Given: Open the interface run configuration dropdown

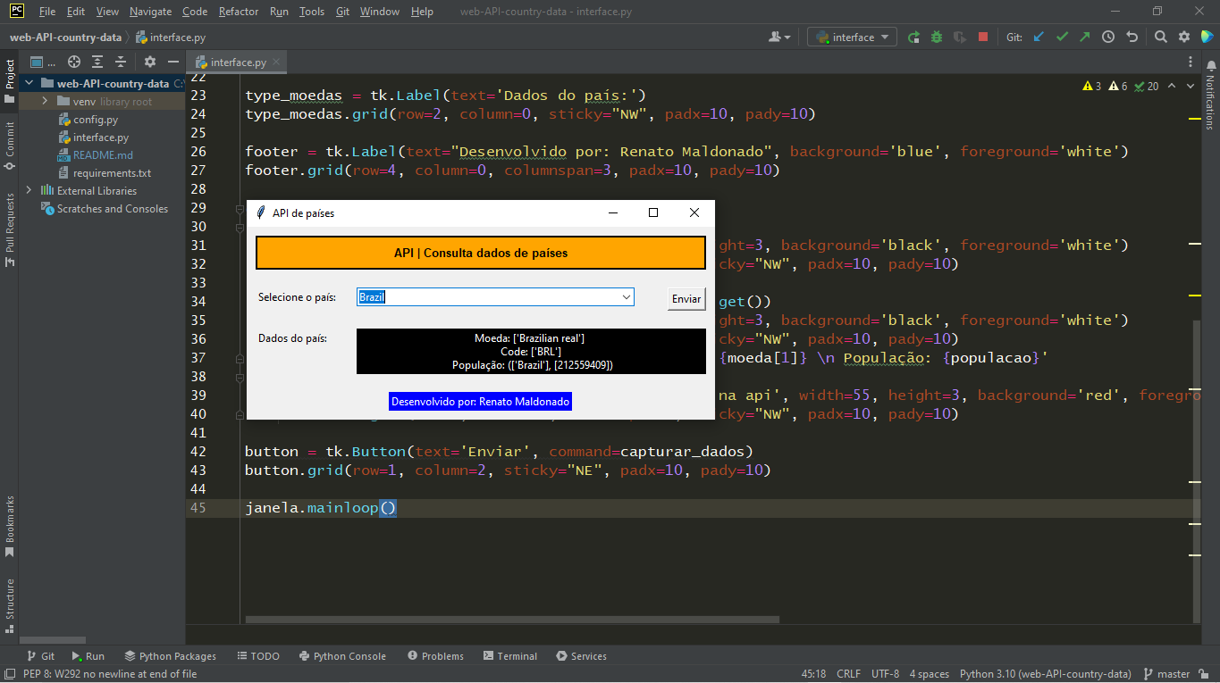Looking at the screenshot, I should [852, 37].
